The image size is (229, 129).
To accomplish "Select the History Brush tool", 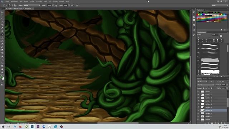I will [2, 40].
